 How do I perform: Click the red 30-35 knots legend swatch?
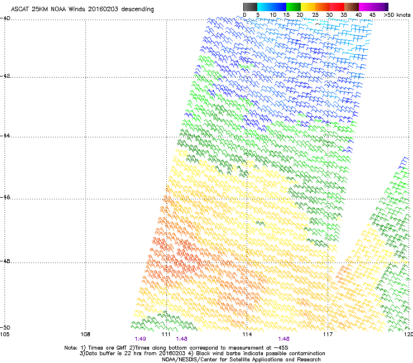(337, 7)
